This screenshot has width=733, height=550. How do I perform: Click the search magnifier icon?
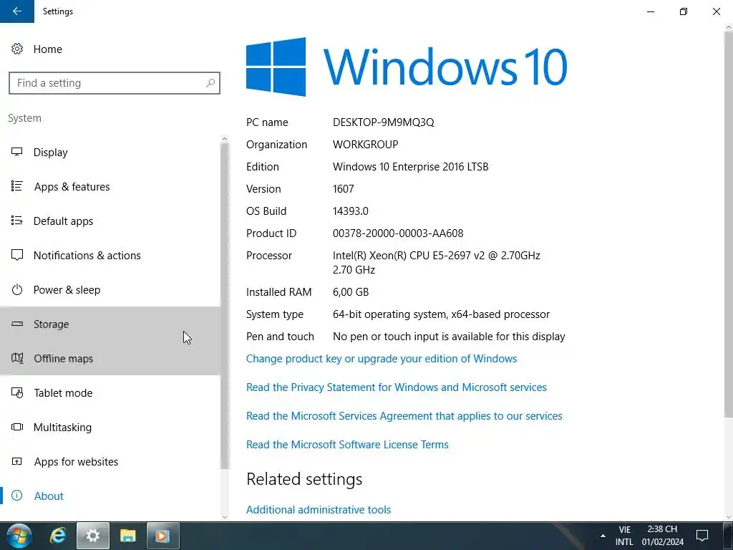[210, 83]
